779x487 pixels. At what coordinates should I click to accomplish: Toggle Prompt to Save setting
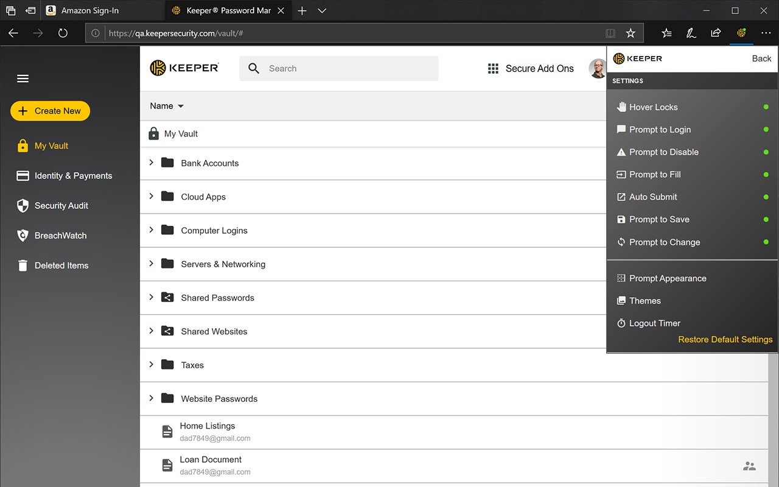click(x=766, y=220)
